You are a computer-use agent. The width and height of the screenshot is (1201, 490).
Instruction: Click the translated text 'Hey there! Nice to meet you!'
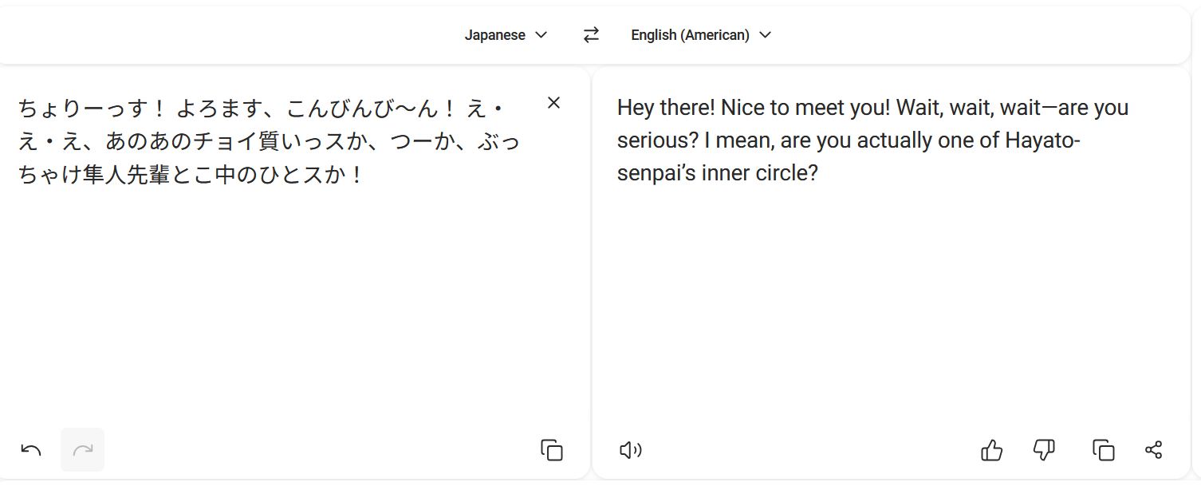tap(754, 108)
